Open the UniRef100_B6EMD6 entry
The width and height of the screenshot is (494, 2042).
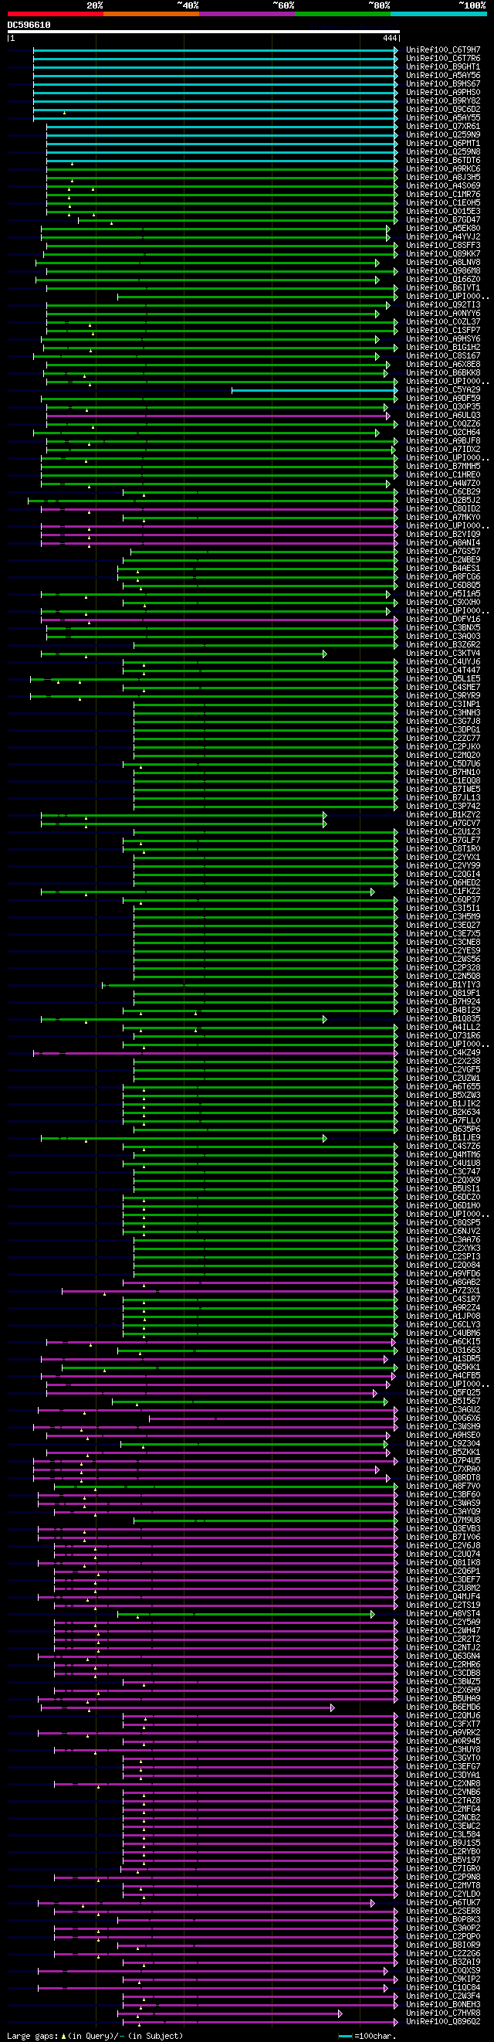(442, 1707)
